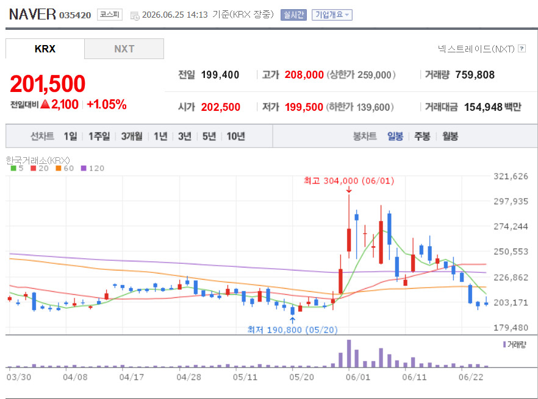The height and width of the screenshot is (399, 538).
Task: Click the clock icon beside the timestamp
Action: point(135,16)
